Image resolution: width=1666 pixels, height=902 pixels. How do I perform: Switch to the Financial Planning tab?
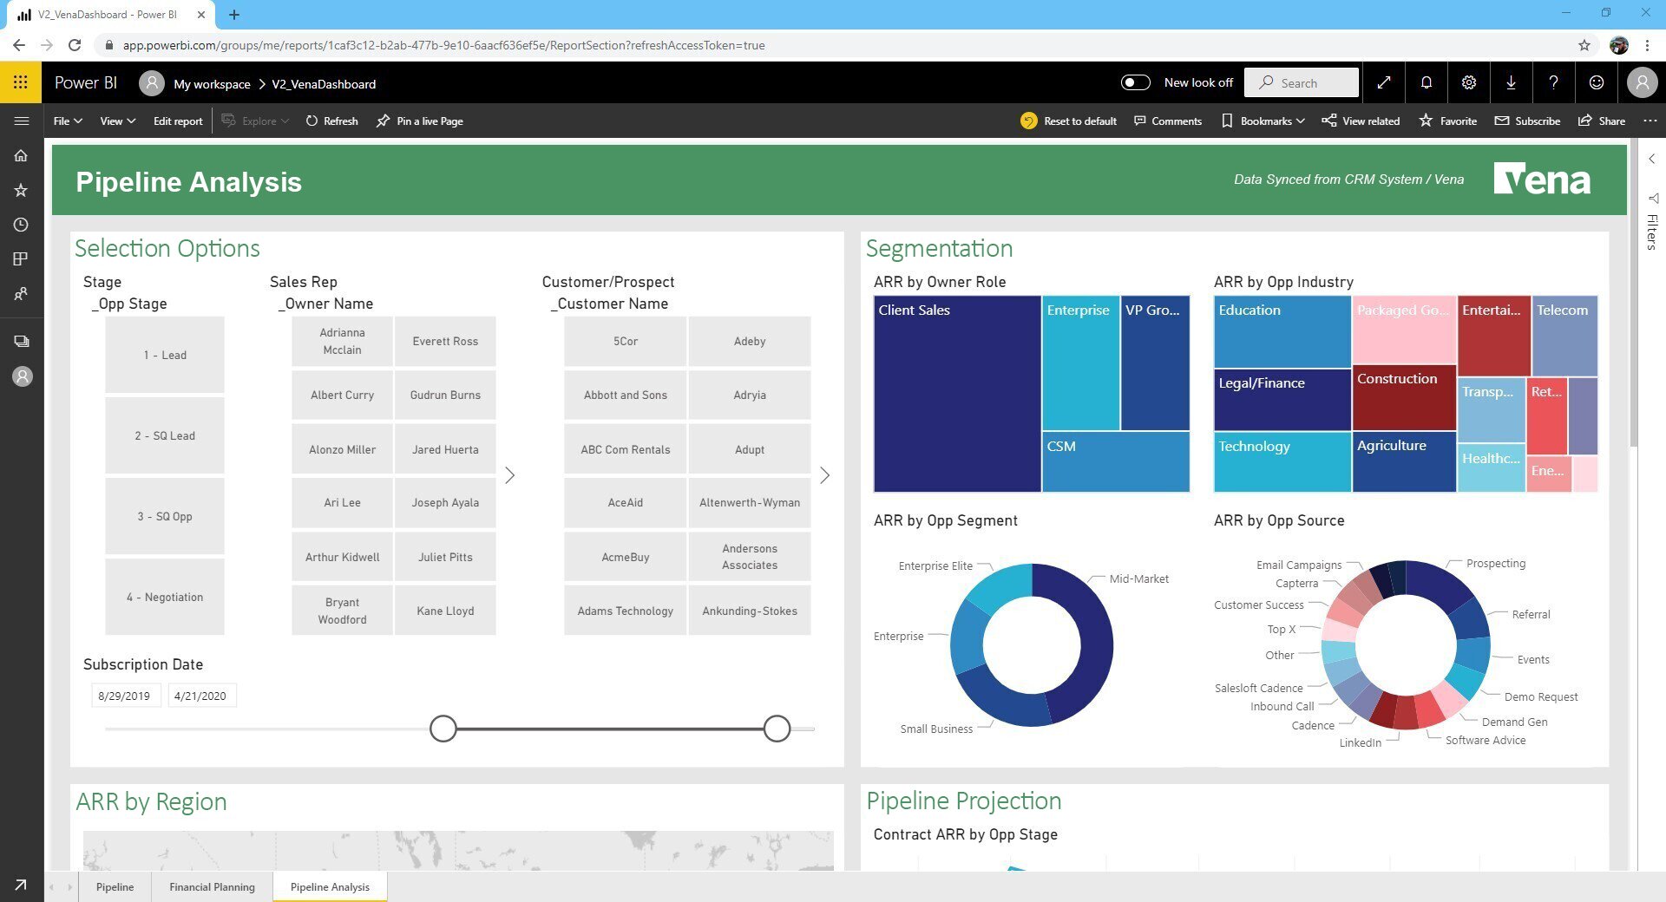pos(211,886)
